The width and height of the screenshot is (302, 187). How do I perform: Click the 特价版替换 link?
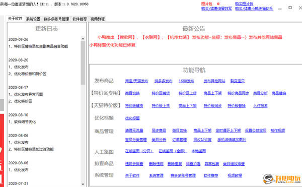click(237, 106)
